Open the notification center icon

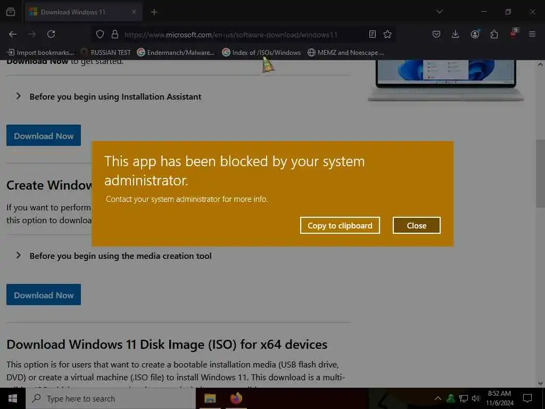pos(527,398)
